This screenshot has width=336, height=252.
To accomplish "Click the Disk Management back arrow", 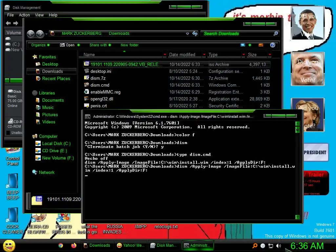I will coord(8,23).
